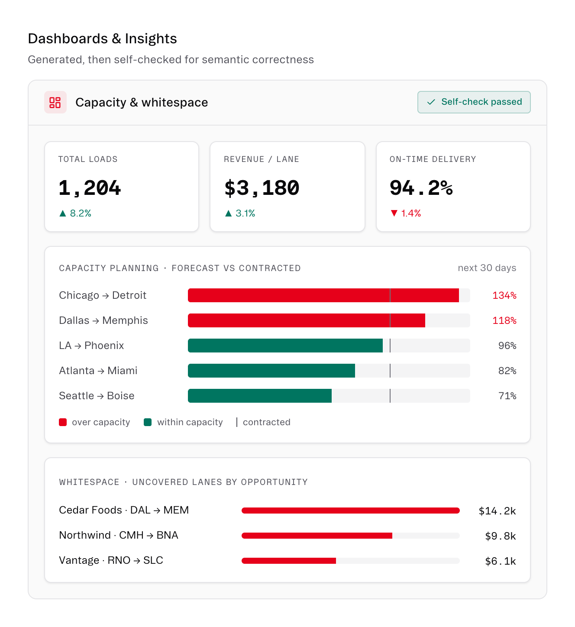Click the red down-triangle beside 1.4%
The image size is (575, 627).
pos(394,213)
